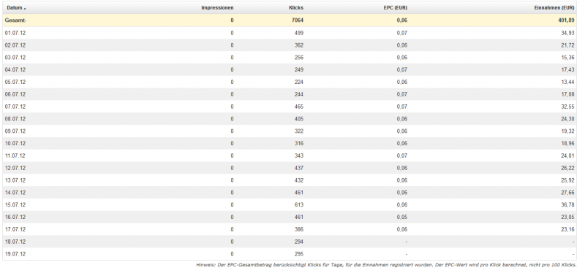This screenshot has width=585, height=273.
Task: Click EPC value in 16.07.12 row
Action: pyautogui.click(x=402, y=217)
